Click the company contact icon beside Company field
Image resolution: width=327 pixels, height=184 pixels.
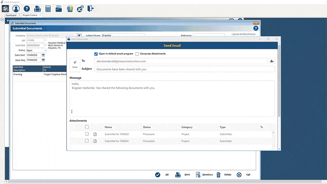coord(79,35)
